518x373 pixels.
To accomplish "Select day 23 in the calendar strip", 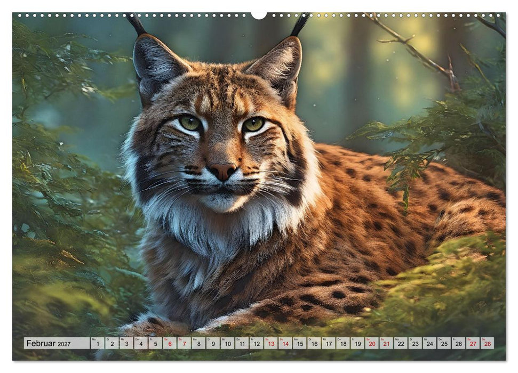I will pyautogui.click(x=416, y=343).
